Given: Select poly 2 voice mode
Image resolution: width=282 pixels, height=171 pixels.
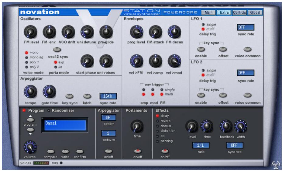Looking at the screenshot, I should pos(26,67).
